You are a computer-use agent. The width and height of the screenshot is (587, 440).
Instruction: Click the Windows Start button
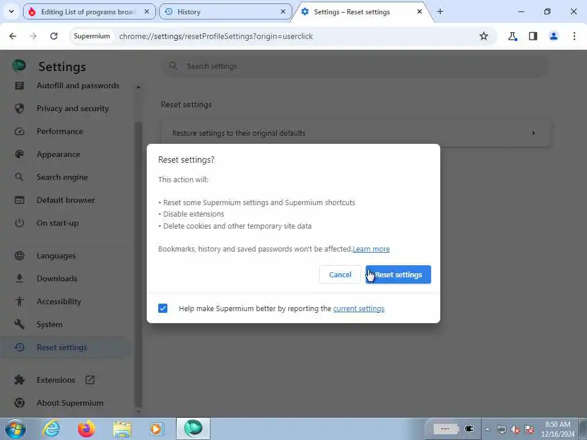(15, 429)
